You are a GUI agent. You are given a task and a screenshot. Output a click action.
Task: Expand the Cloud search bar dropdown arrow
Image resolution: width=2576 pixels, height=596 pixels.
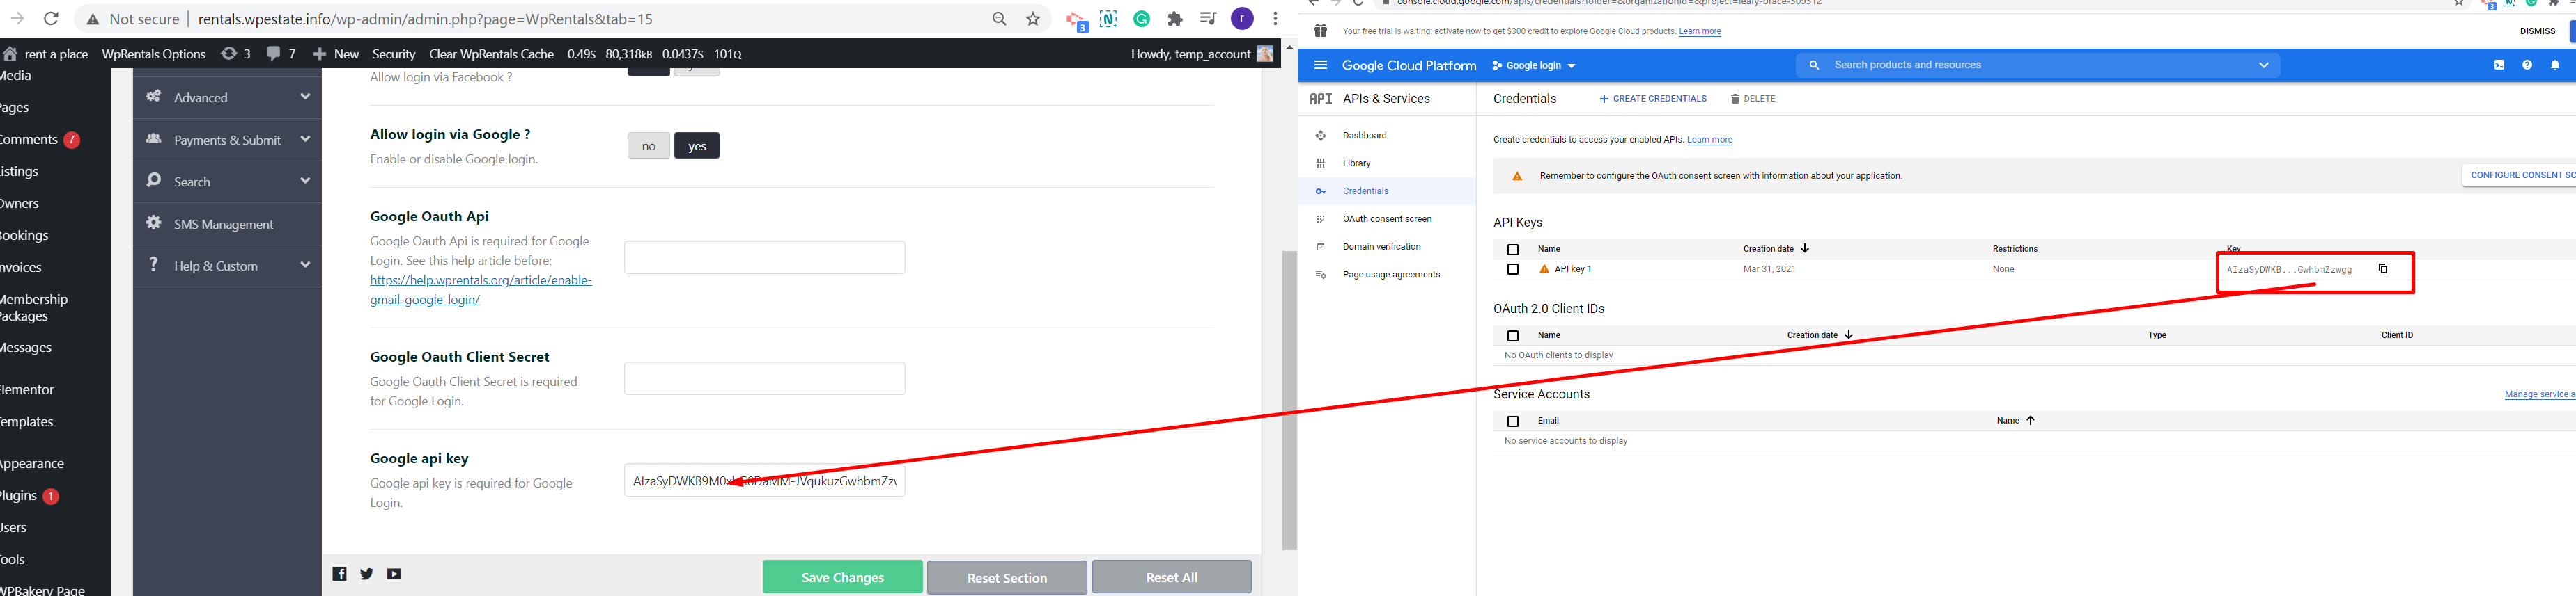(x=2264, y=65)
